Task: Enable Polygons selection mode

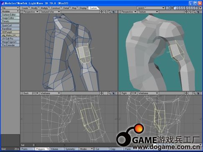Action: coord(42,149)
